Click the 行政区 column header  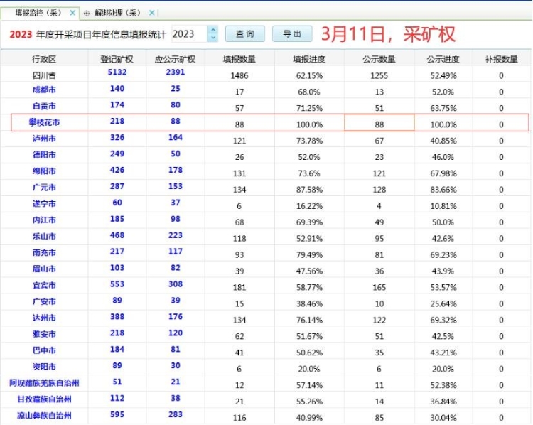coord(44,59)
